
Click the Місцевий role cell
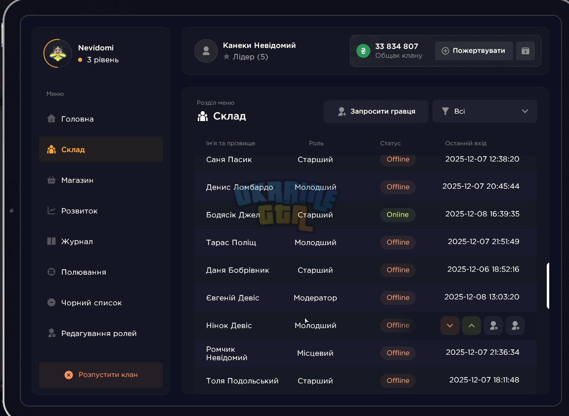(315, 353)
